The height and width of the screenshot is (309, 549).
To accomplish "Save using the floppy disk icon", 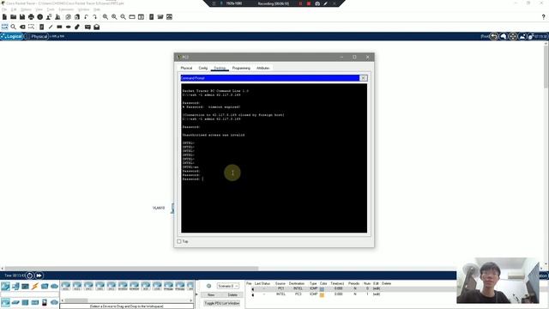I will coord(22,17).
